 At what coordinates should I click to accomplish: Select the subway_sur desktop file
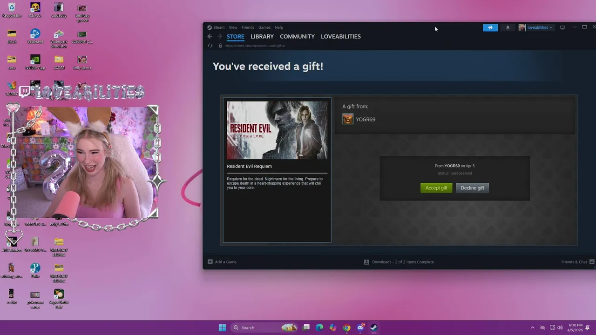[12, 270]
